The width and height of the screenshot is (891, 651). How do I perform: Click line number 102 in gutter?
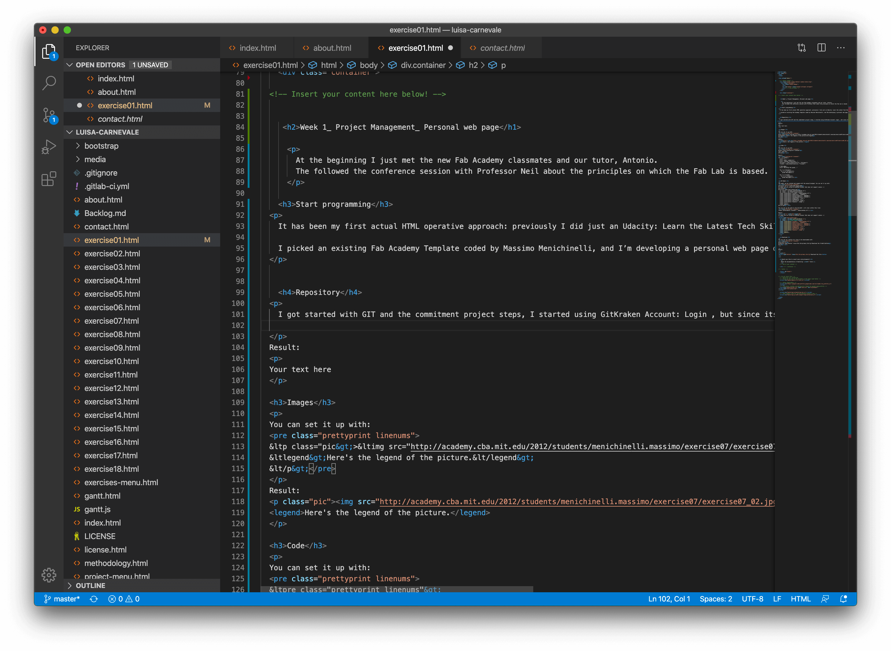pos(238,325)
